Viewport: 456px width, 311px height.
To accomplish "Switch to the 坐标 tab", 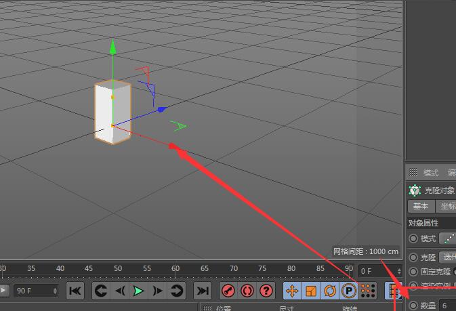I will pyautogui.click(x=446, y=206).
